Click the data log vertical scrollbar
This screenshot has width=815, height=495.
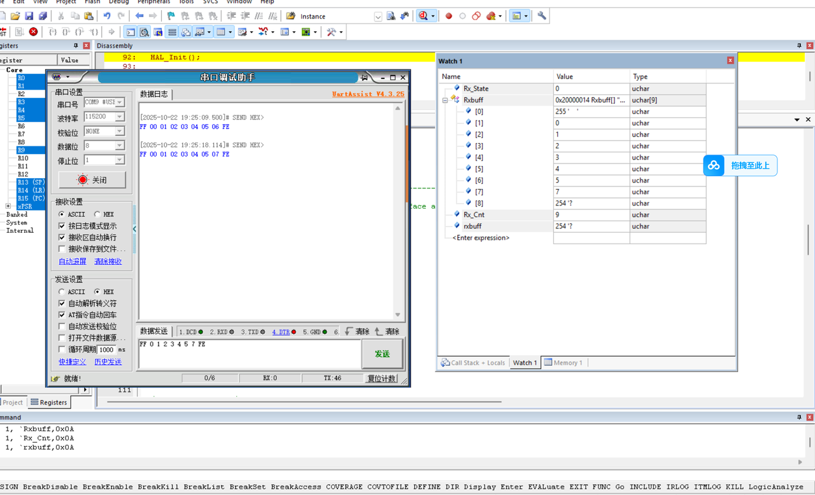pyautogui.click(x=398, y=210)
